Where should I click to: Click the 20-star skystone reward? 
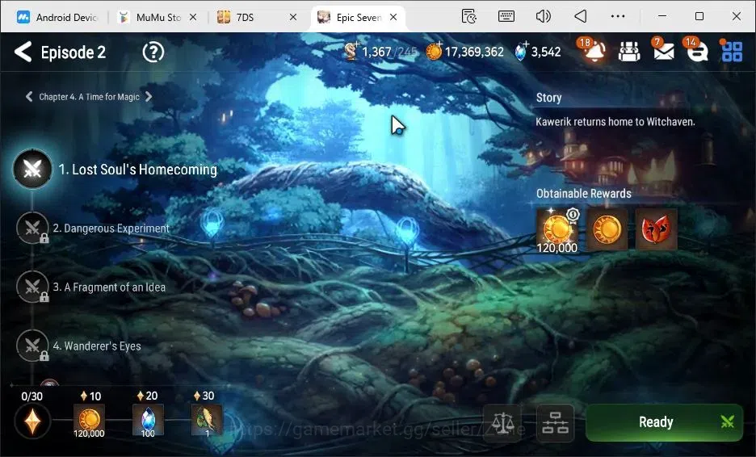[x=148, y=421]
